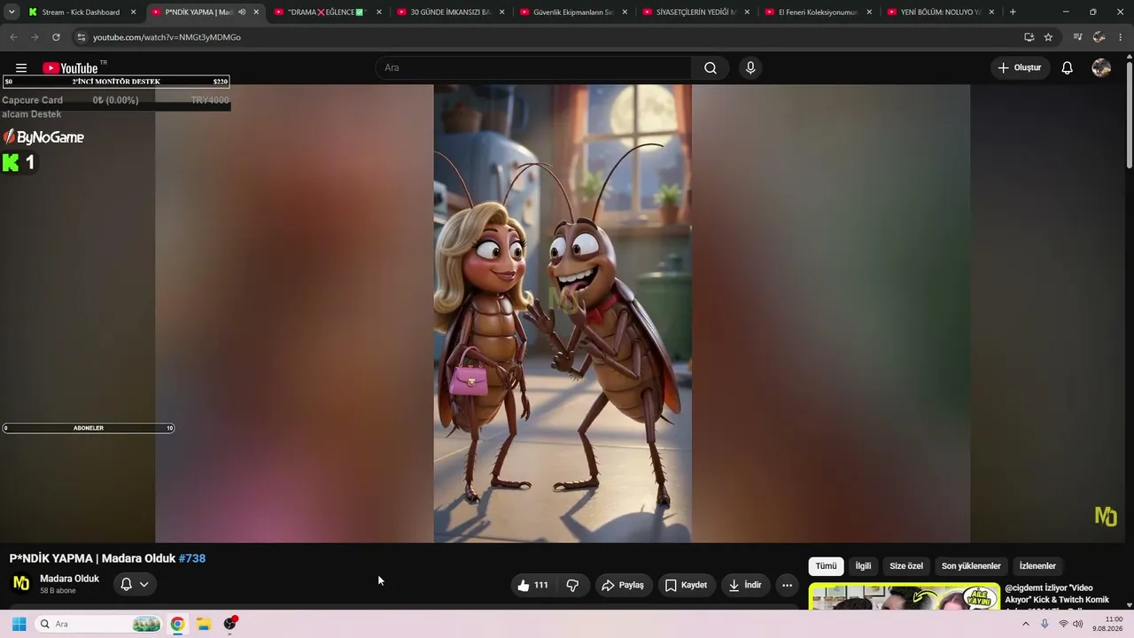Viewport: 1134px width, 638px height.
Task: Open more actions three-dot menu
Action: tap(787, 585)
